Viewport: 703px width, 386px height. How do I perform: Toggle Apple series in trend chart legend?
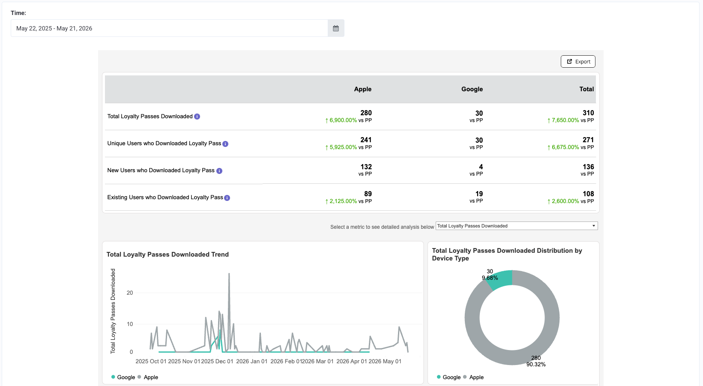coord(148,377)
